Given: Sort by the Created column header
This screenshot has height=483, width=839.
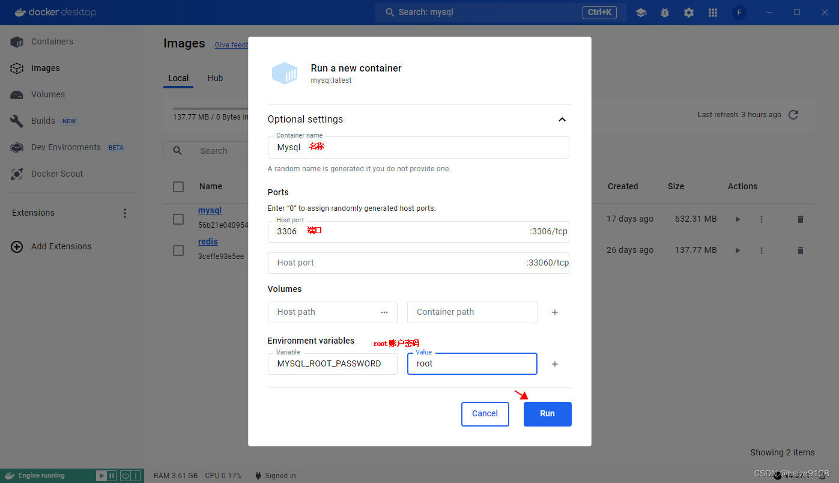Looking at the screenshot, I should [x=623, y=187].
